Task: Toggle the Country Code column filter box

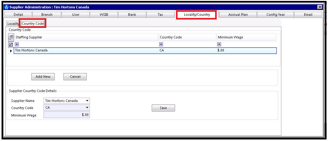Action: [161, 44]
